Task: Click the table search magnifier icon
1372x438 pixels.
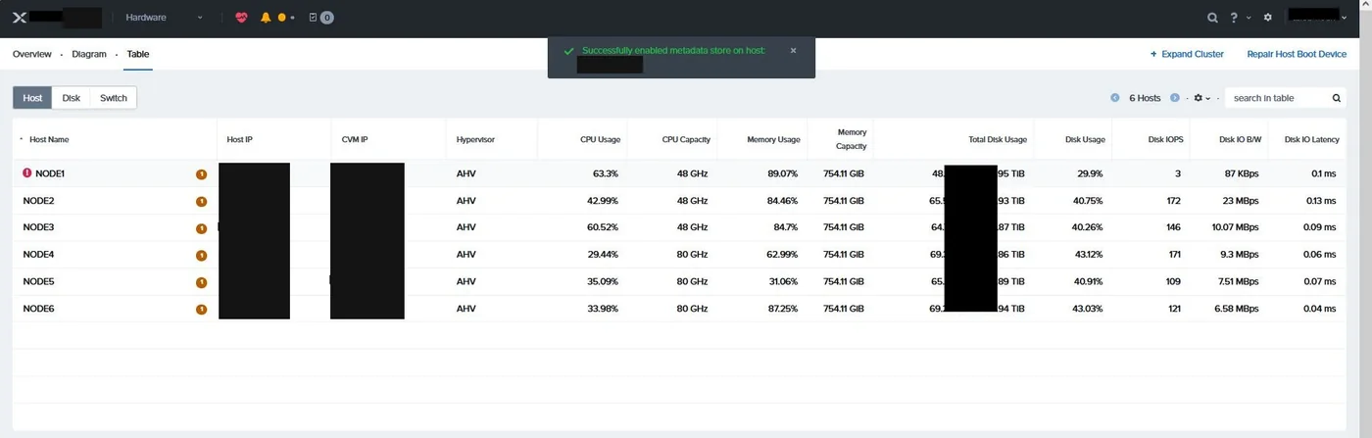Action: click(x=1337, y=98)
